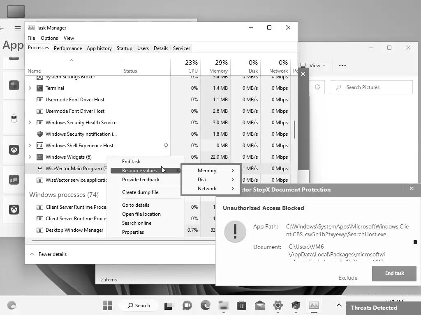Open the three-dots menu in Pictures window
Image resolution: width=421 pixels, height=315 pixels.
[342, 65]
